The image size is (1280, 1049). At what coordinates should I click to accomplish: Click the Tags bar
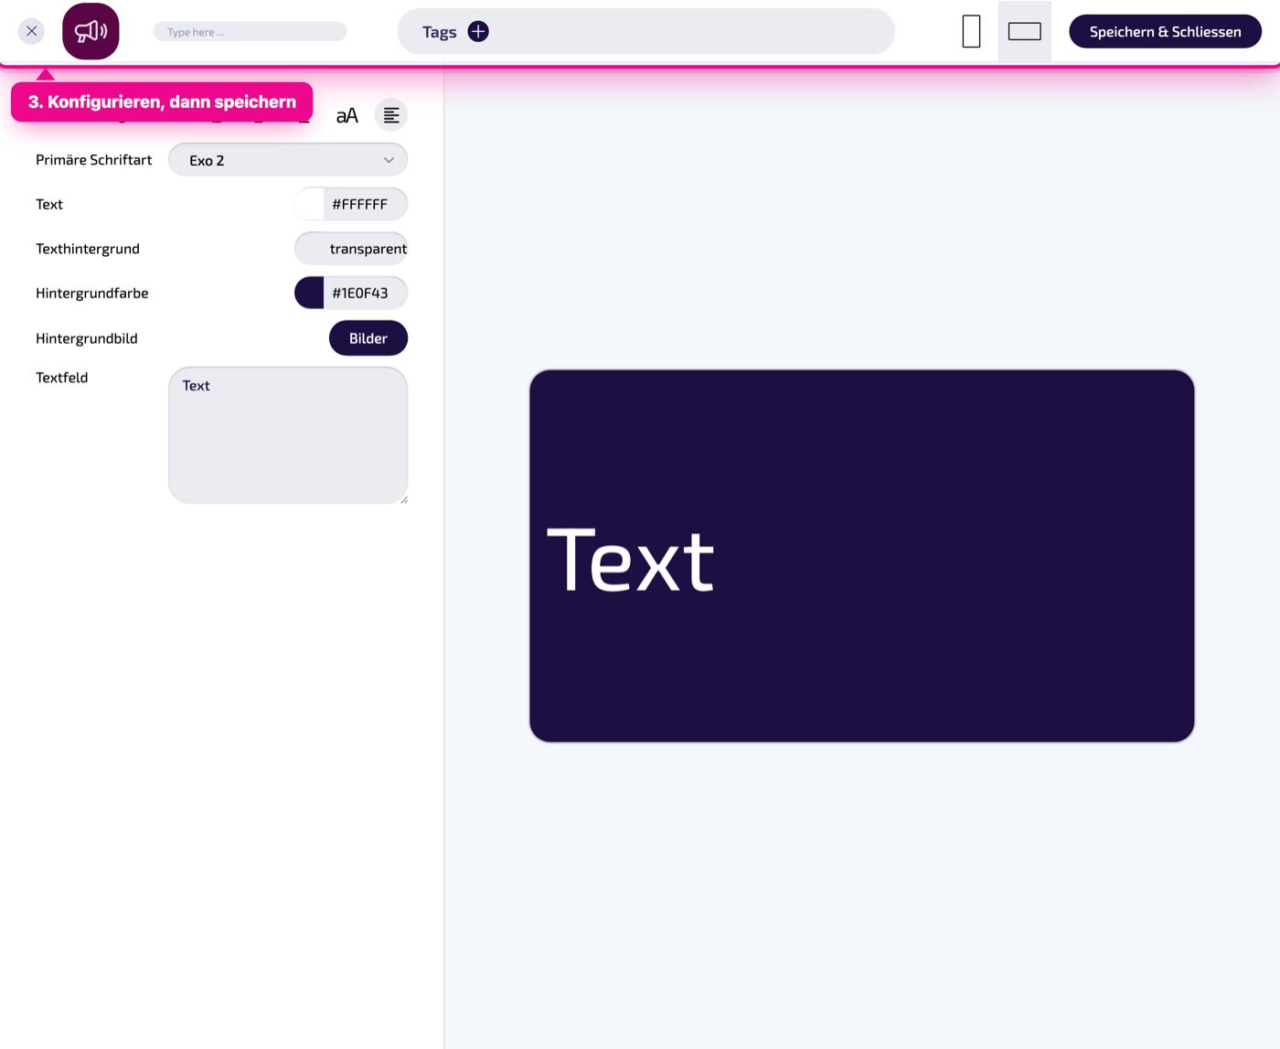[645, 31]
